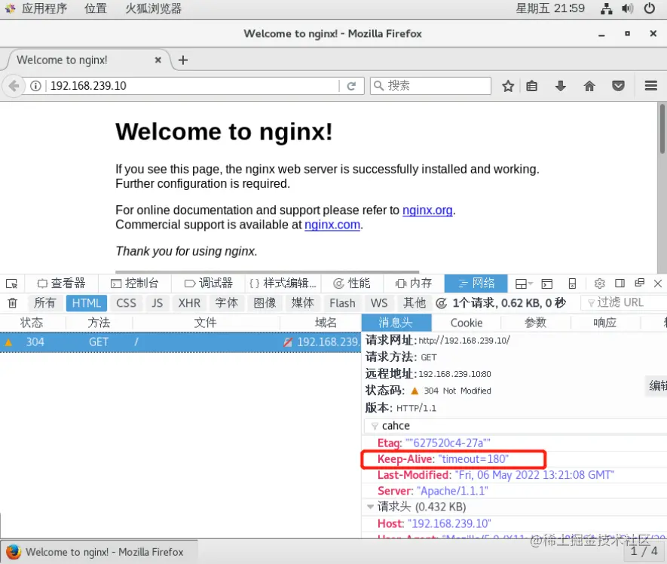Toggle the 其他 other filter

click(x=415, y=303)
